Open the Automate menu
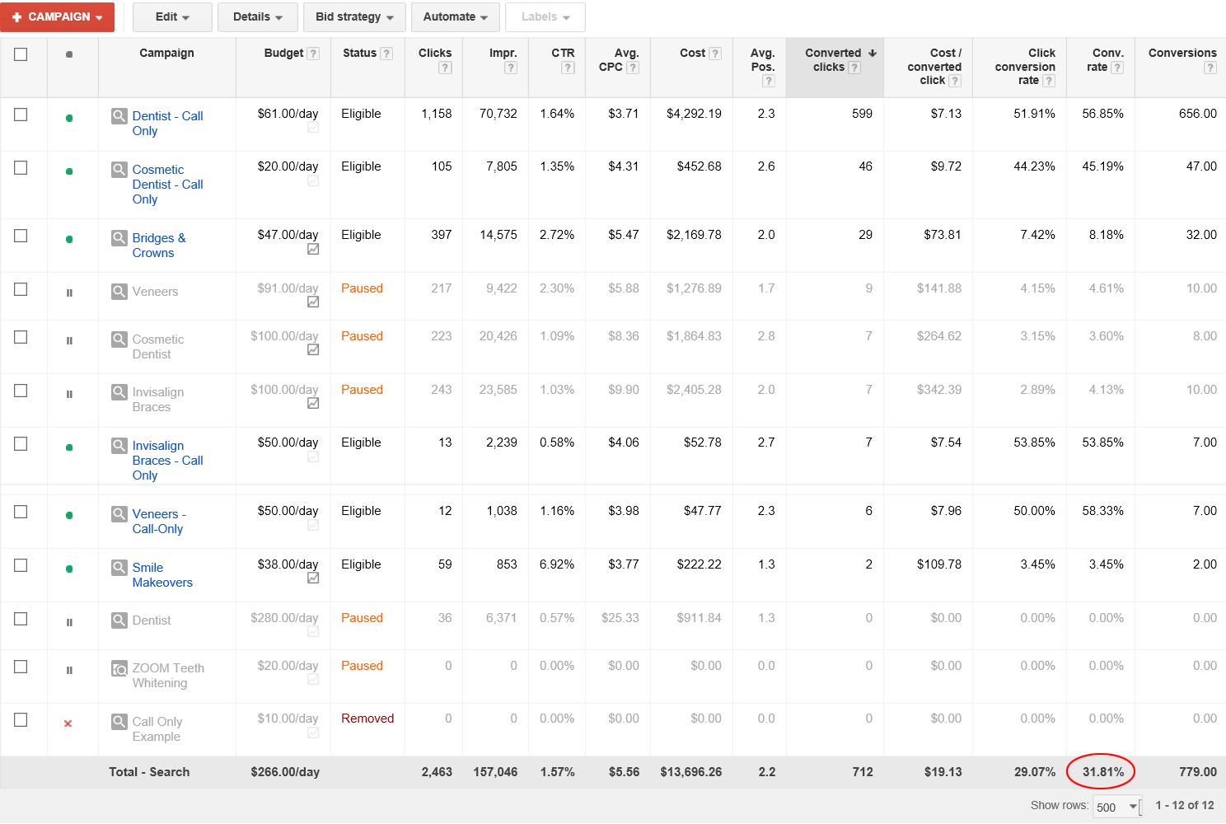This screenshot has width=1226, height=824. pyautogui.click(x=455, y=16)
